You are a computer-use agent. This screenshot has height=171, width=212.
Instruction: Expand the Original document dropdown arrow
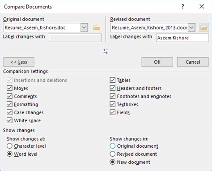point(84,27)
